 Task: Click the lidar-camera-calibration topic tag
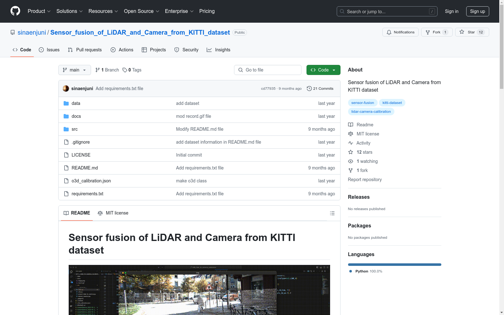[371, 112]
